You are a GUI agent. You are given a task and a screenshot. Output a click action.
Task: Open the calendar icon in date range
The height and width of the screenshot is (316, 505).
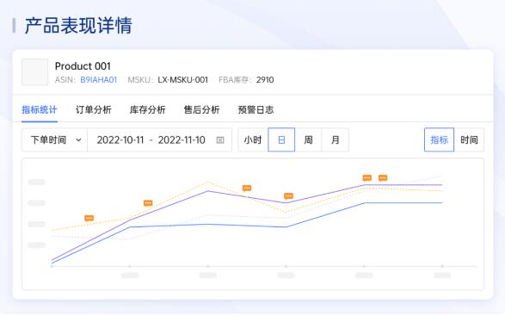(x=220, y=140)
